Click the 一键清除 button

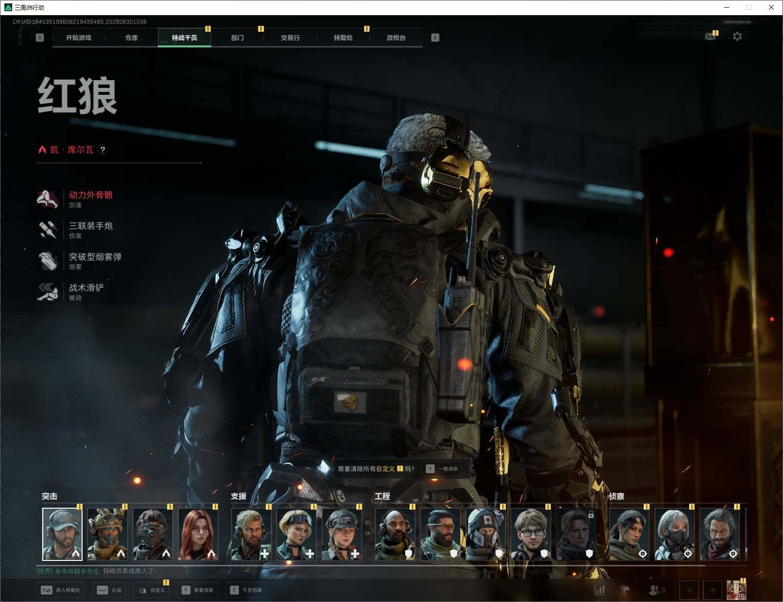(x=441, y=469)
